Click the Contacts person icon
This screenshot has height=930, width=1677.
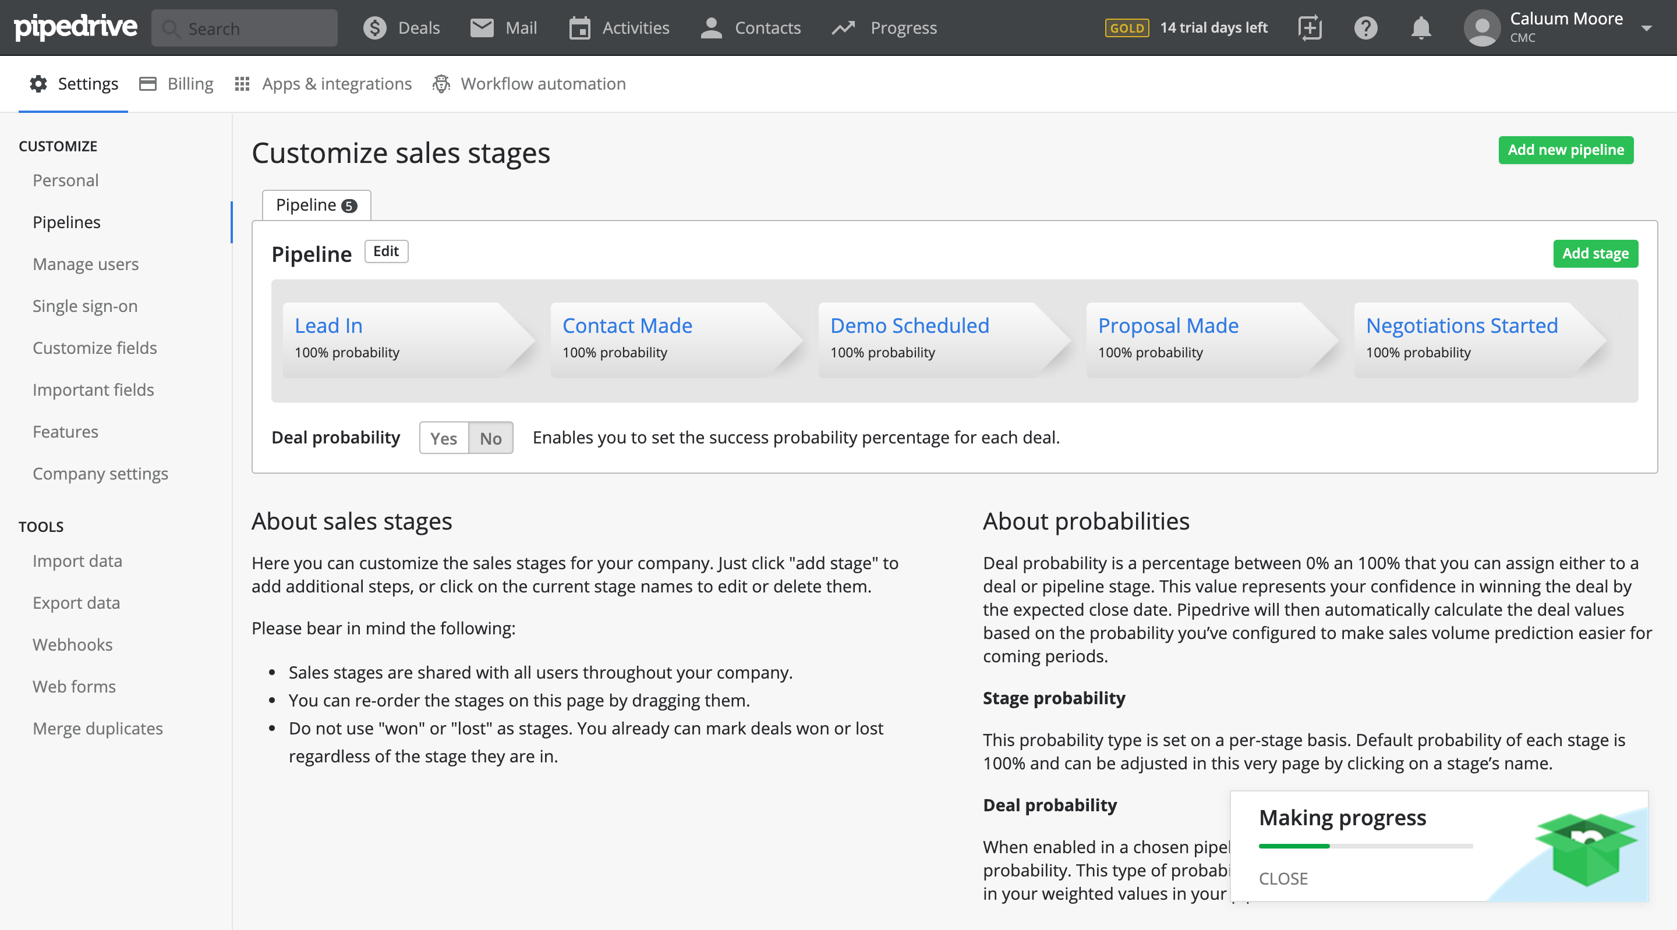click(x=711, y=28)
